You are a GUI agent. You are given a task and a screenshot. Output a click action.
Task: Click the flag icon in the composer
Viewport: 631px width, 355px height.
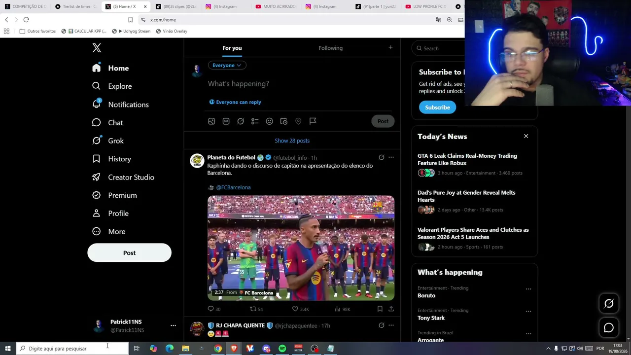coord(313,121)
